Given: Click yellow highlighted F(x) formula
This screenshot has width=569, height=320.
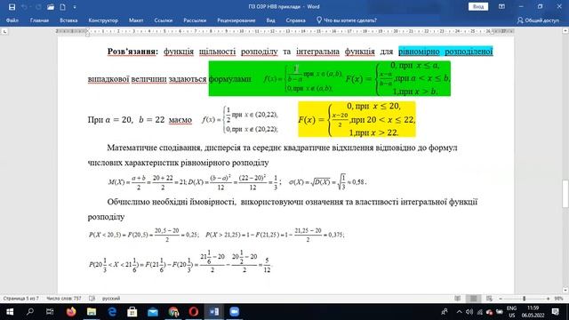Looking at the screenshot, I should point(357,119).
